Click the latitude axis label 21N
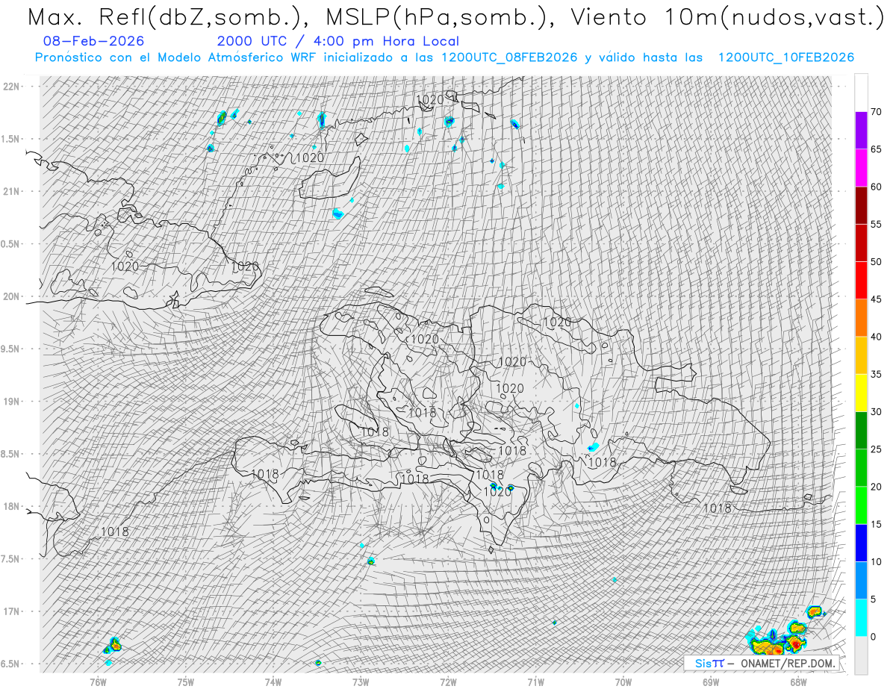This screenshot has height=692, width=896. 13,191
